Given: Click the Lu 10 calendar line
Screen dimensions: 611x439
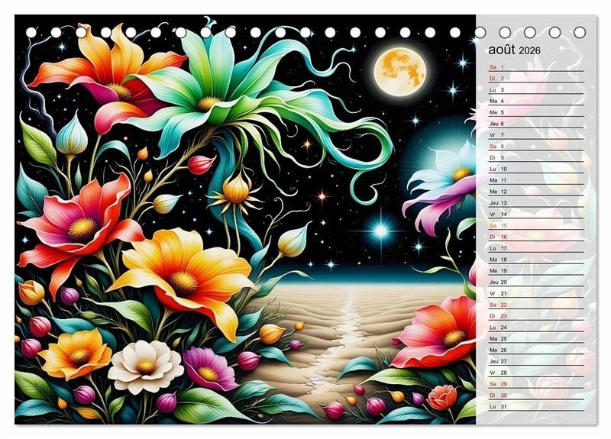Looking at the screenshot, I should (x=535, y=169).
